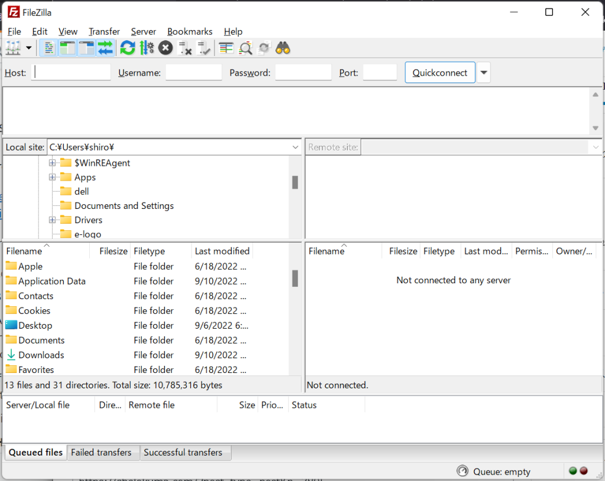Click the Quickconnect button
Screen dimensions: 605x481
click(440, 73)
